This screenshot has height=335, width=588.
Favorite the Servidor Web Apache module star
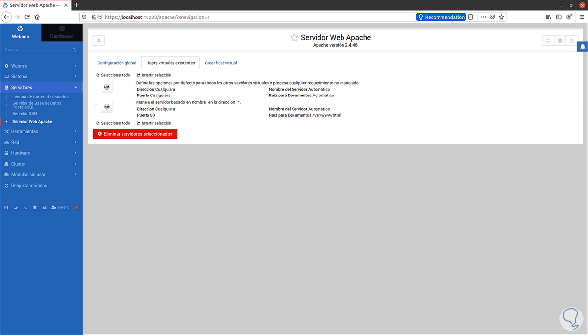pos(294,38)
